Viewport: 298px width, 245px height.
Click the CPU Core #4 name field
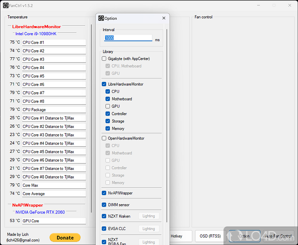(54, 68)
